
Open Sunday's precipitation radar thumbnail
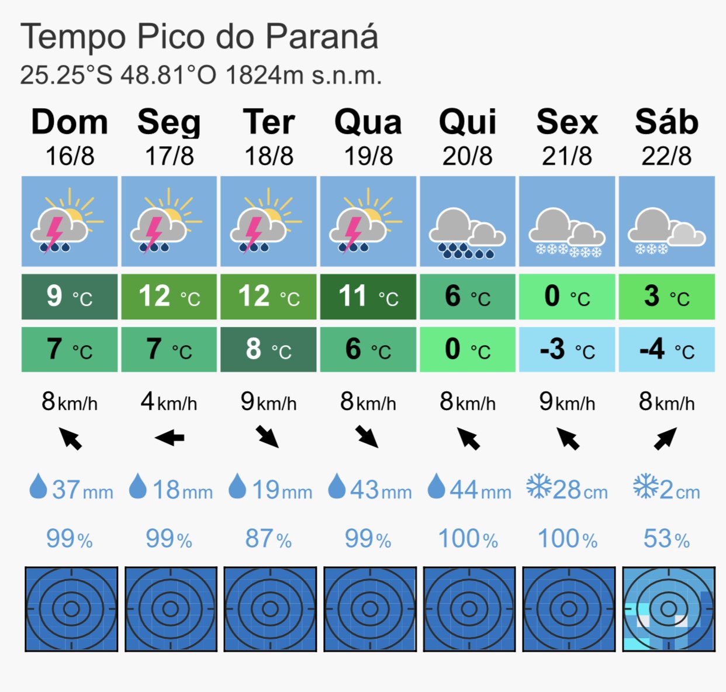pos(71,609)
